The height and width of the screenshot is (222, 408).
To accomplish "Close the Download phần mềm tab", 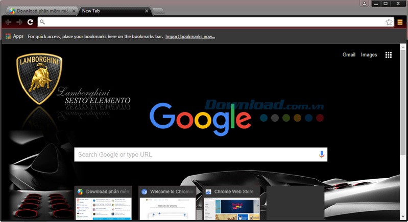I will 74,11.
